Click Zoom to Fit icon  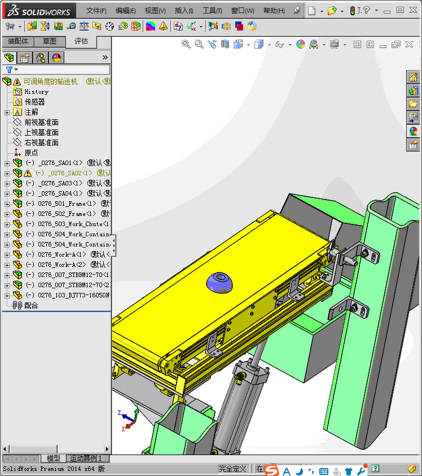point(186,44)
